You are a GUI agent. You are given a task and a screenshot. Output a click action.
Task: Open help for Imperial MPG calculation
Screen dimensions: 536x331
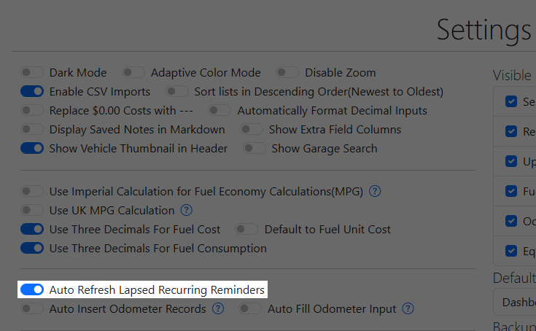pos(375,192)
